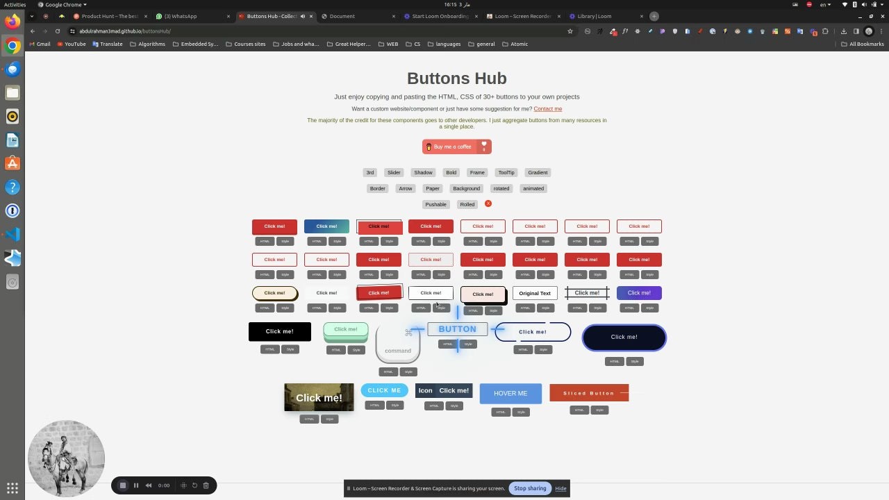This screenshot has height=500, width=889.
Task: Open Chrome's three-dot menu
Action: pyautogui.click(x=881, y=31)
